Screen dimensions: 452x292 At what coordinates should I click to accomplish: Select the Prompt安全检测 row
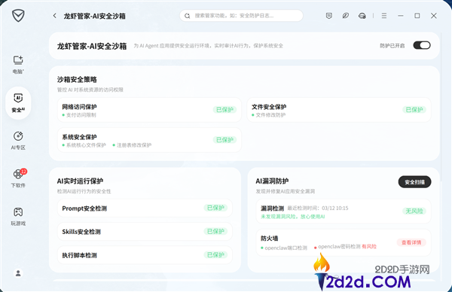[145, 208]
